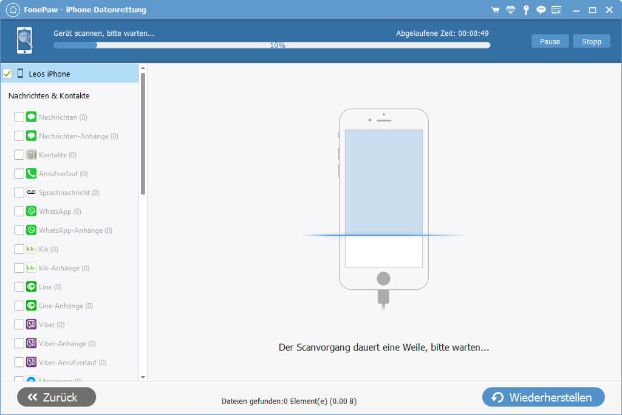Click the Nachrichten green message icon
622x415 pixels.
point(32,117)
